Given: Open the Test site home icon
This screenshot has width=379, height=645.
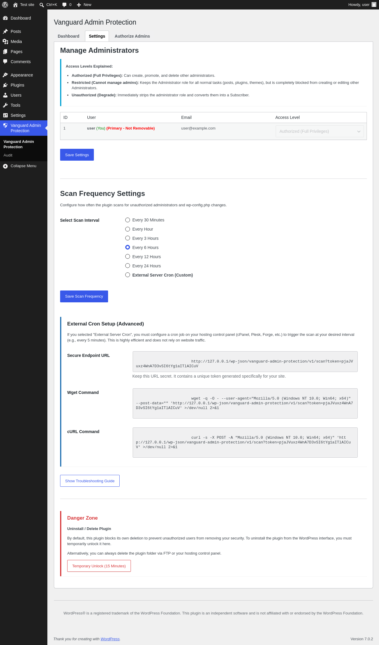Looking at the screenshot, I should tap(15, 5).
